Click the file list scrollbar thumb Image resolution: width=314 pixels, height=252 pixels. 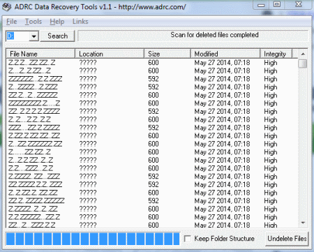point(303,64)
